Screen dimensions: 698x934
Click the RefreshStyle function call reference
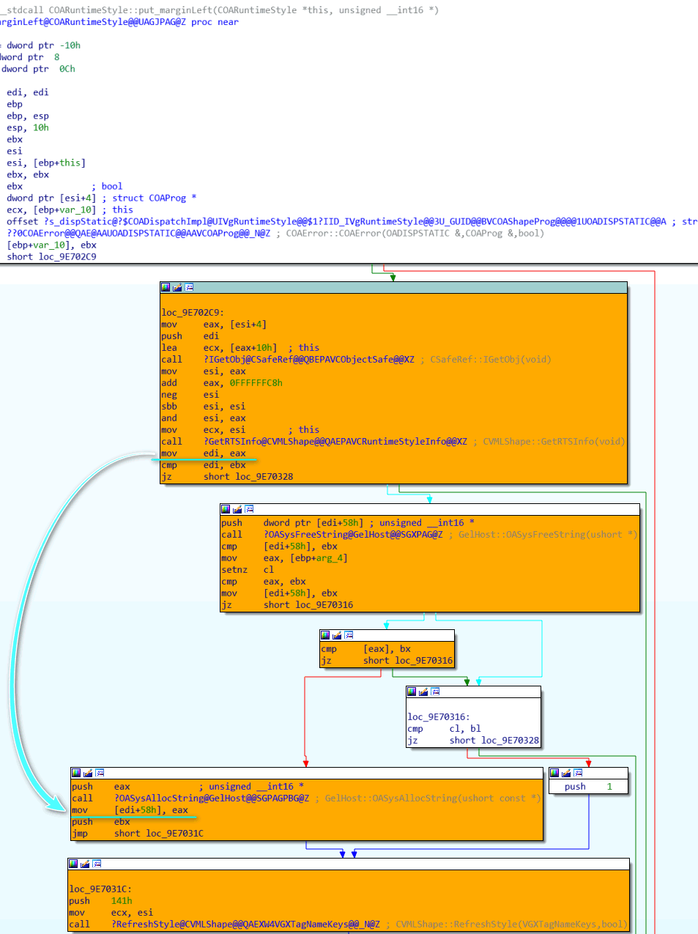[245, 924]
